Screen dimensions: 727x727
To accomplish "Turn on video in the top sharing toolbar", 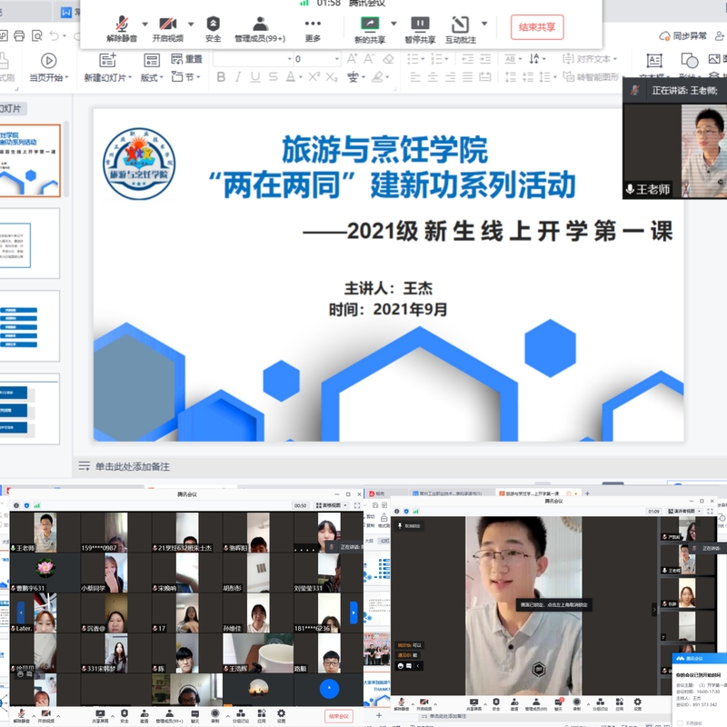I will point(167,27).
